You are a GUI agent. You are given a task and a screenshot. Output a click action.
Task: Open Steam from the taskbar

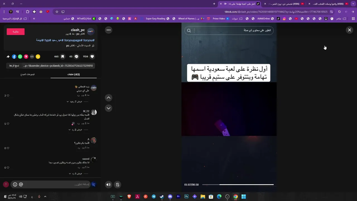click(x=162, y=197)
